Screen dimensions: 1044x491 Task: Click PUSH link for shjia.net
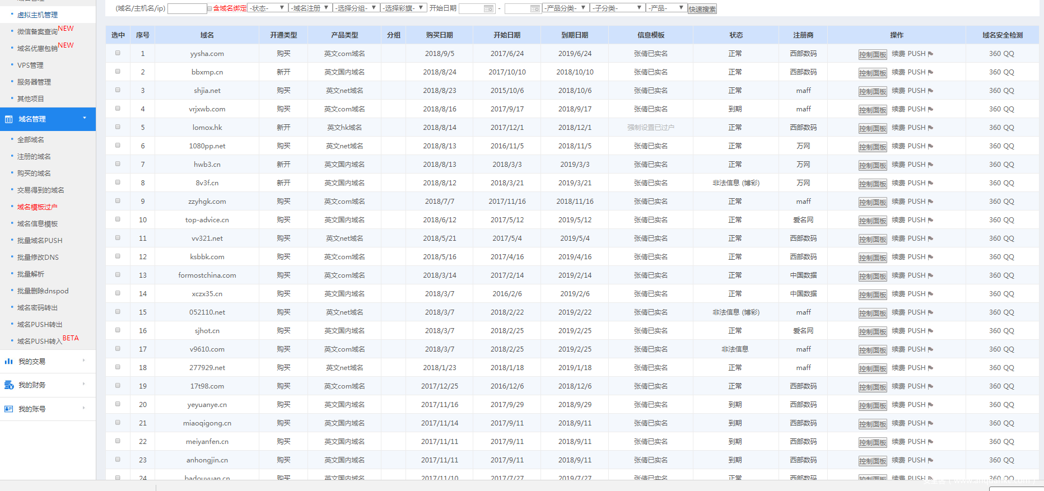[917, 91]
